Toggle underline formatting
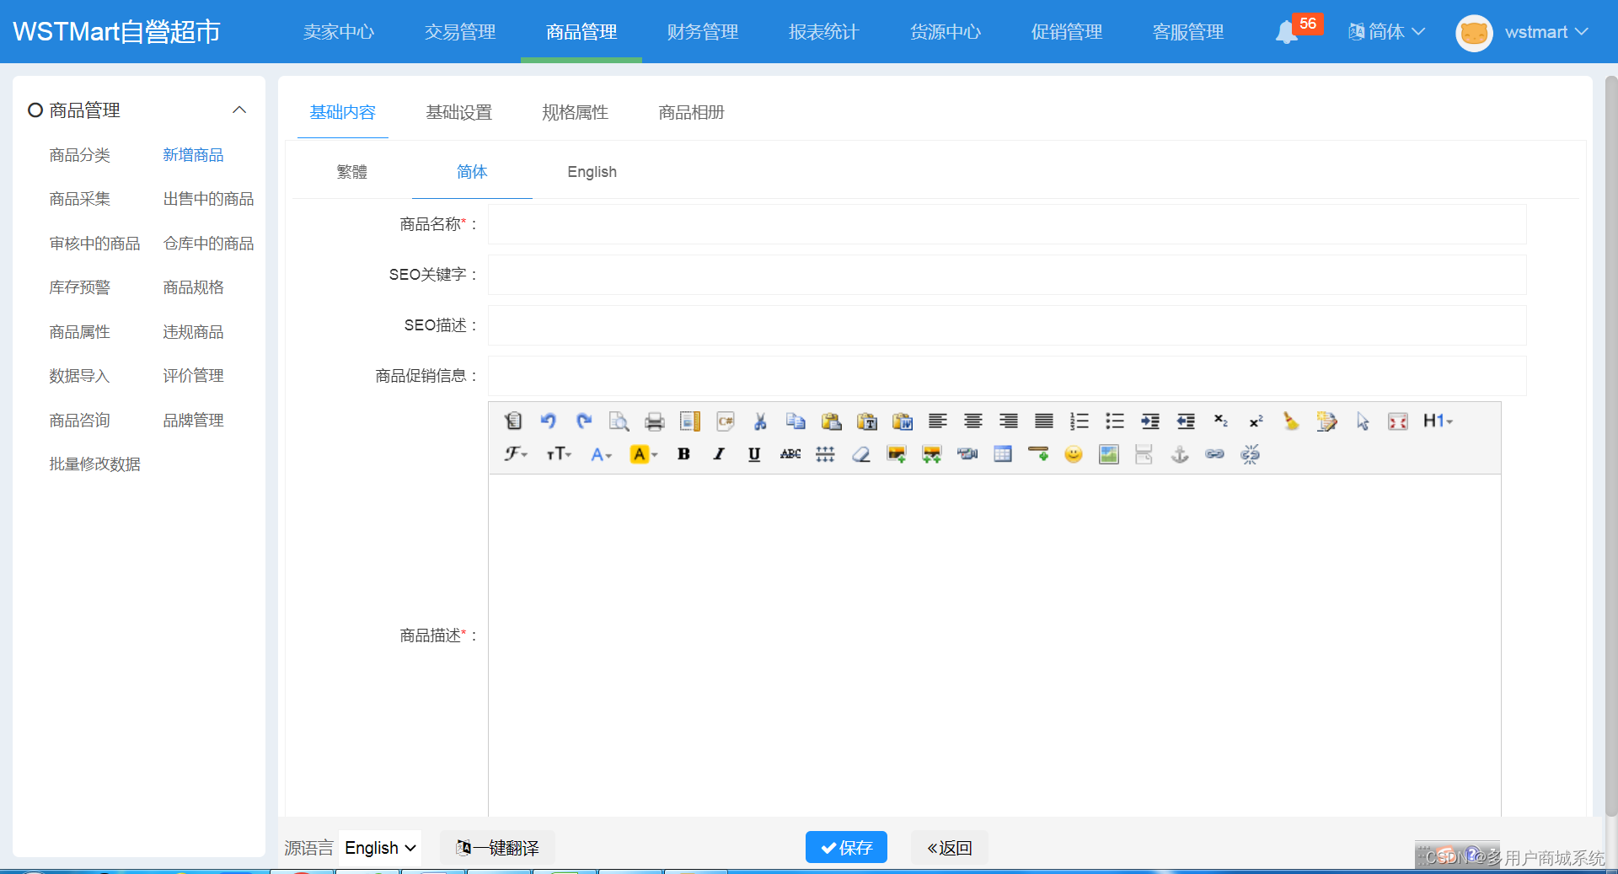The width and height of the screenshot is (1618, 874). click(754, 454)
